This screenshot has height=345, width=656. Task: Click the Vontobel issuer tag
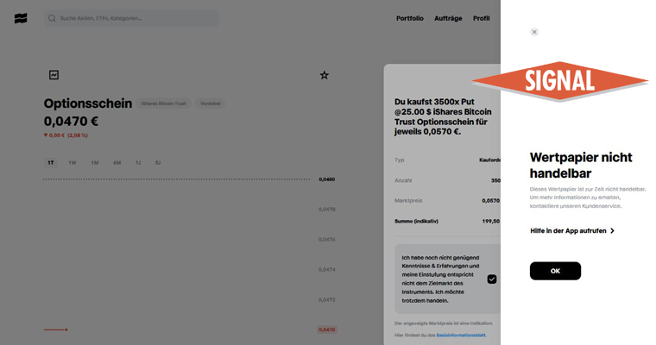(210, 103)
